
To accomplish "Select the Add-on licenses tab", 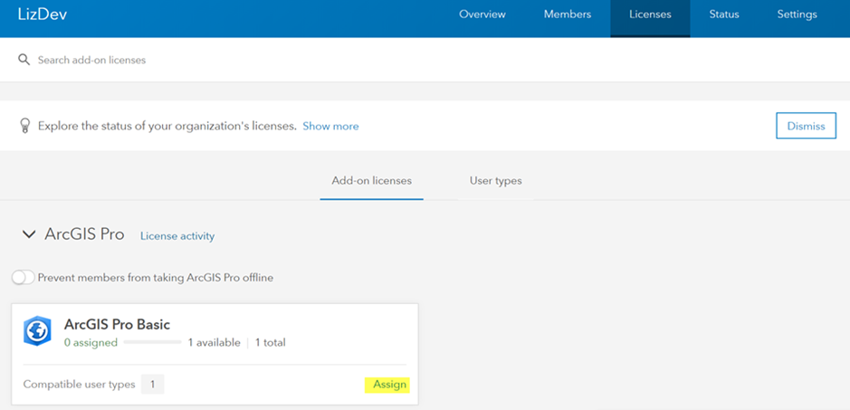I will pyautogui.click(x=371, y=181).
